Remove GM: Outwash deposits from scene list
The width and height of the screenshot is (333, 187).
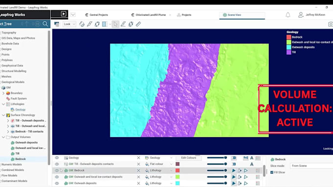tap(139, 183)
